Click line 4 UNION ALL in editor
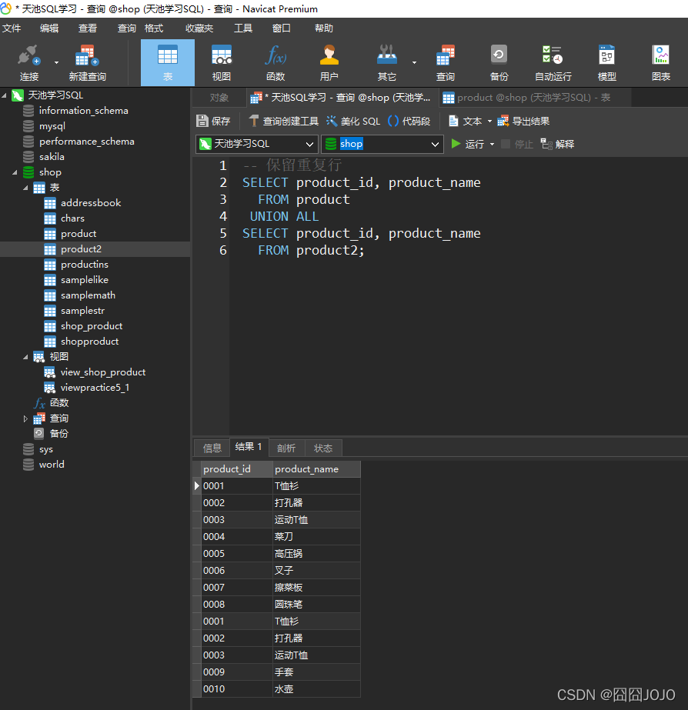The image size is (688, 710). tap(284, 216)
